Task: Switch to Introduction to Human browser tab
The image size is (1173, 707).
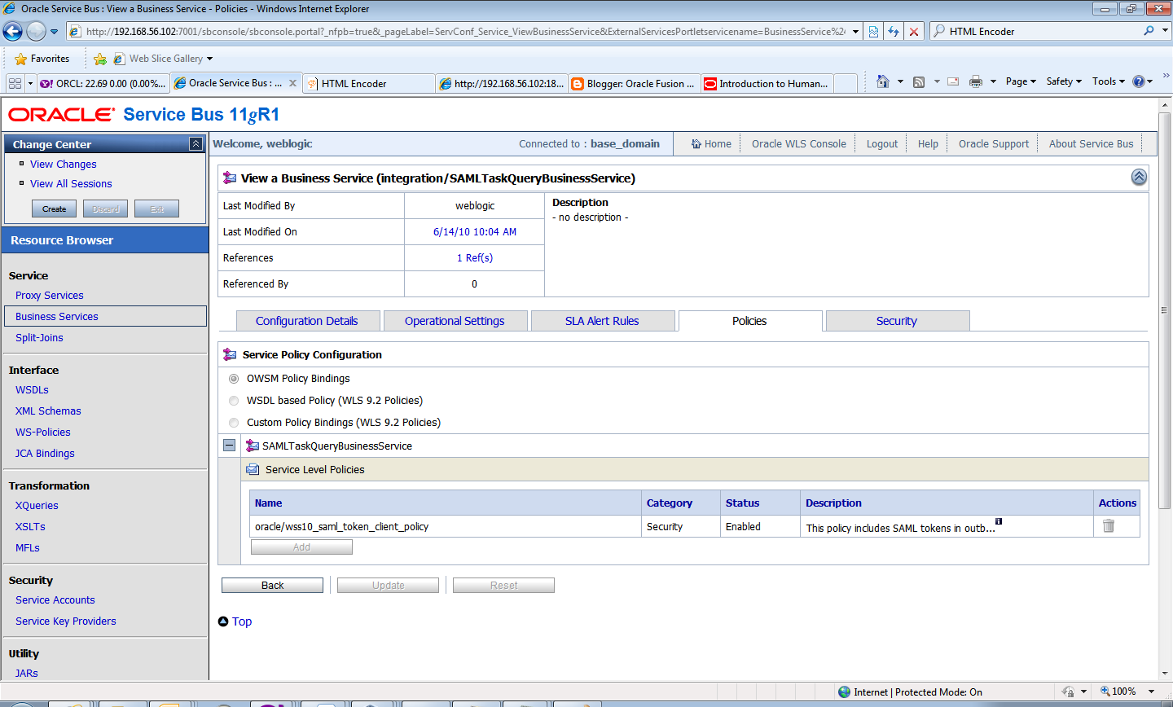Action: pyautogui.click(x=766, y=83)
